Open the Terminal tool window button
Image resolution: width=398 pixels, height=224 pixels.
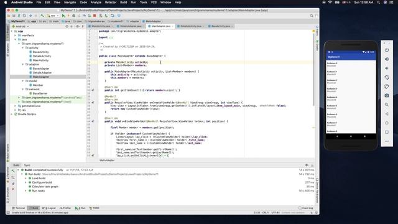coord(19,208)
